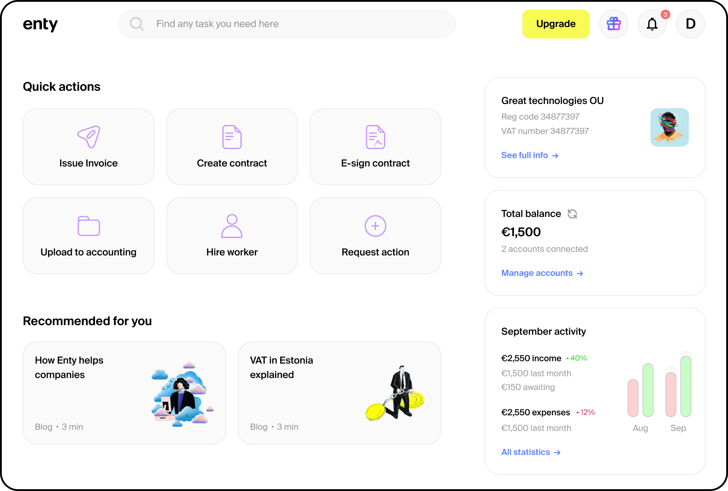The image size is (728, 491).
Task: Open the notifications bell
Action: (652, 24)
